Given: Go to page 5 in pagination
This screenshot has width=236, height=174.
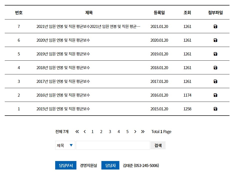Looking at the screenshot, I should 127,132.
